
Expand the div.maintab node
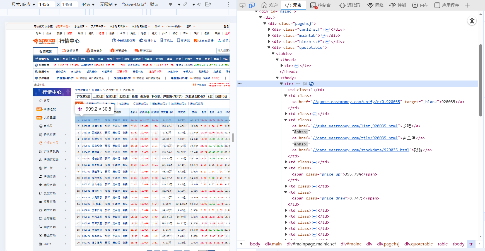269,36
